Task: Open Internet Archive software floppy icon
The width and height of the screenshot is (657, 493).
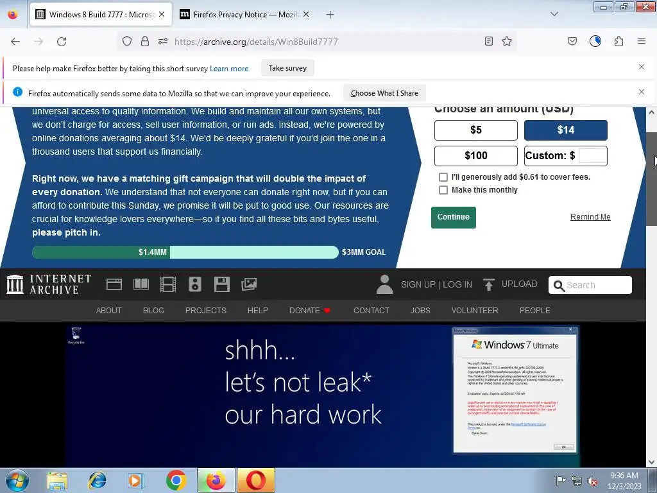Action: [221, 284]
